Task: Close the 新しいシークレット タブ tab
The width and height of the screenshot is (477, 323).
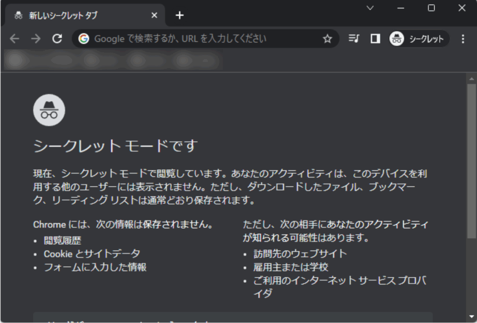Action: tap(155, 15)
